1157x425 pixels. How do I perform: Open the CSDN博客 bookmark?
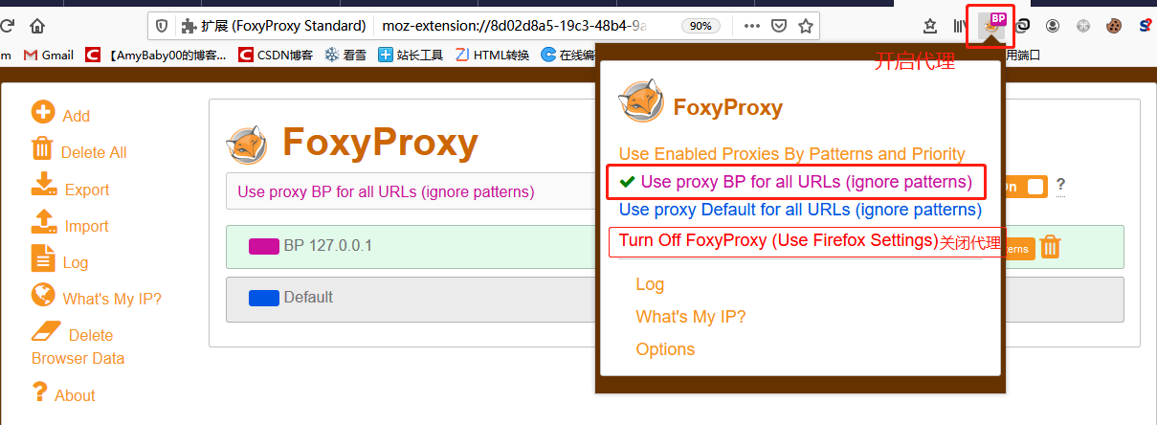coord(275,56)
